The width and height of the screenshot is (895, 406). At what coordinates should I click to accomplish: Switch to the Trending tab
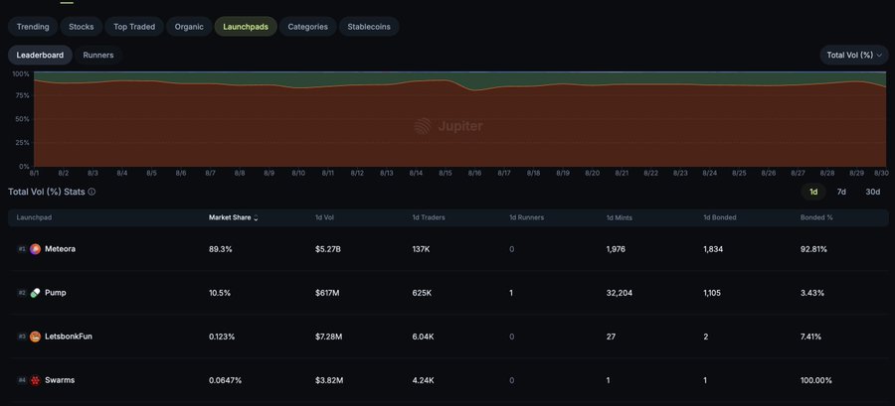click(x=33, y=27)
